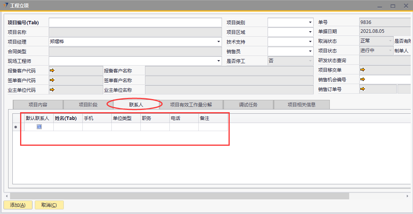Image resolution: width=413 pixels, height=214 pixels.
Task: Click the 工程立项 window title icon
Action: pos(5,5)
